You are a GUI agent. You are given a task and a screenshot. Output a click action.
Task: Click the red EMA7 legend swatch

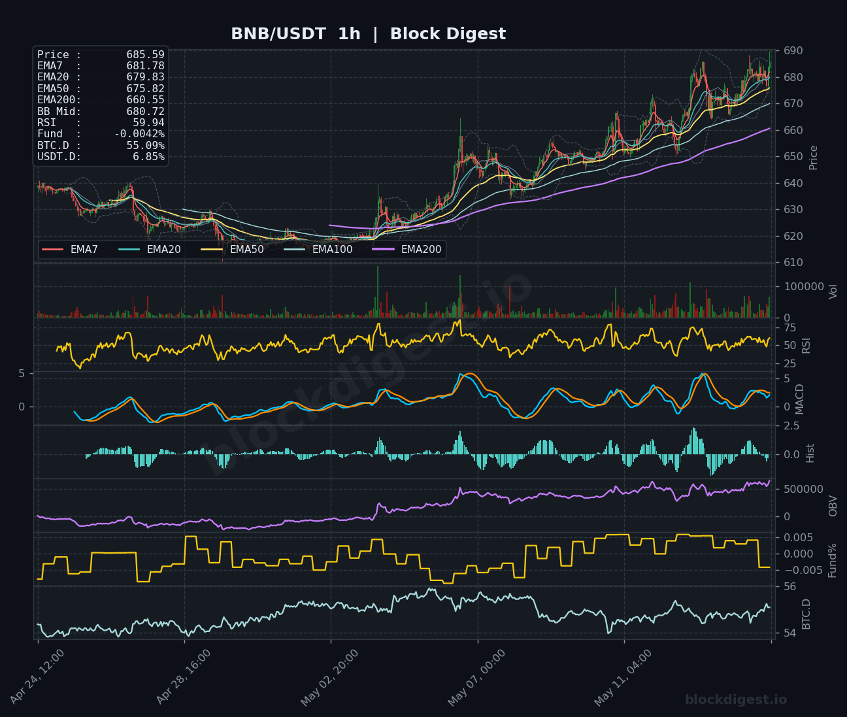53,250
